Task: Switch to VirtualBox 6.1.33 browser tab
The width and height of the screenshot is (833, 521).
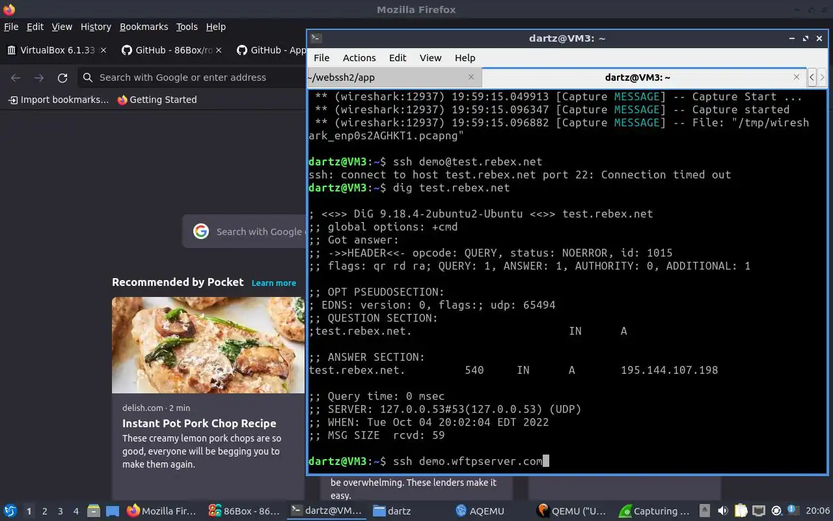Action: [57, 50]
